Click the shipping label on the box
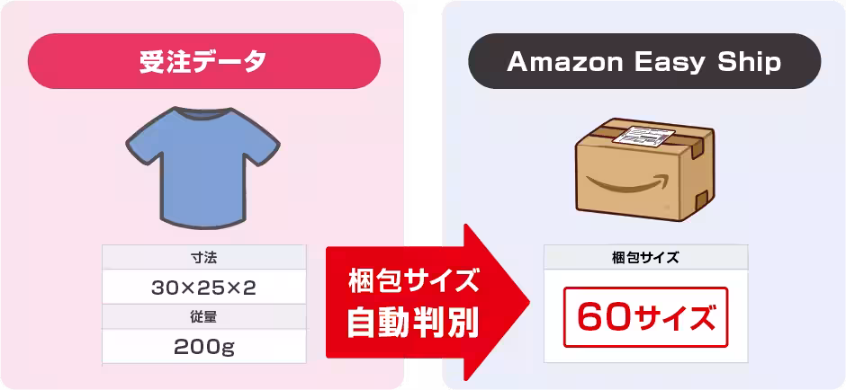Image resolution: width=846 pixels, height=390 pixels. [644, 137]
